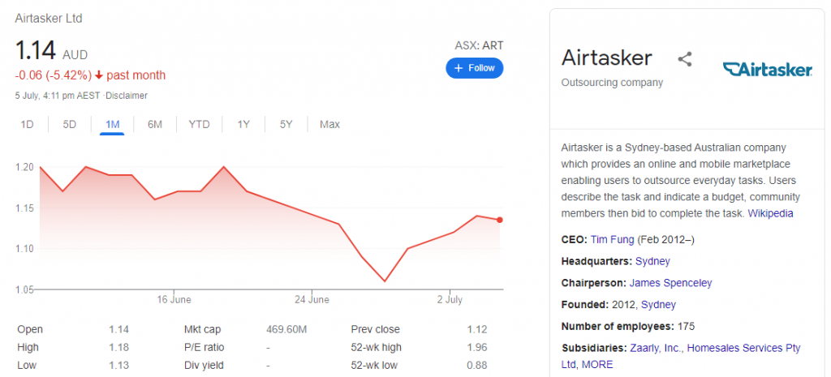
Task: Switch to the 5D chart range
Action: (x=70, y=124)
